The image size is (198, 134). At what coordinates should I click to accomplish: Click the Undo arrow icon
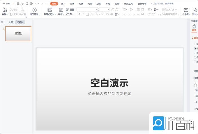click(36, 4)
